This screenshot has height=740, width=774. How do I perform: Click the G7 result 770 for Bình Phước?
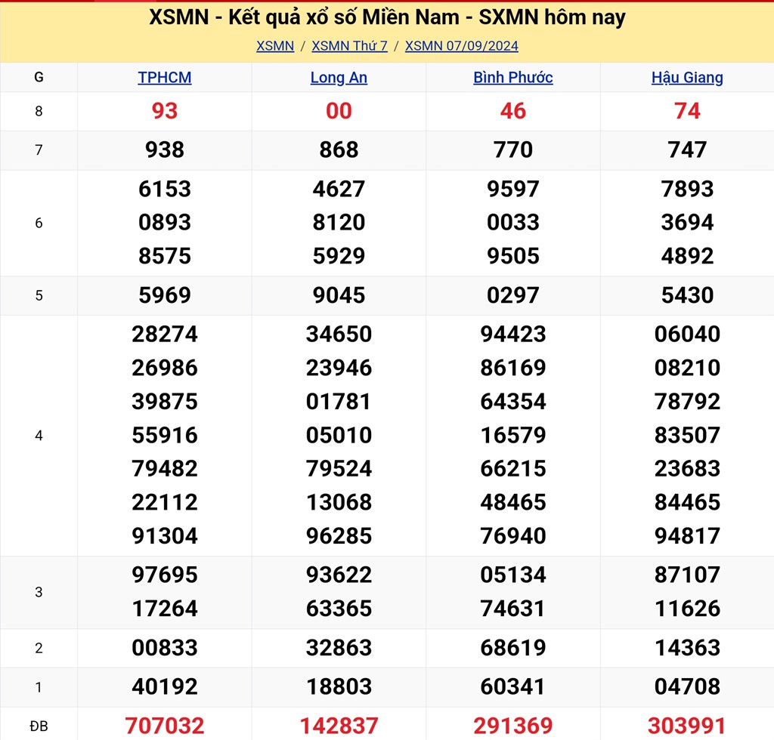click(513, 150)
